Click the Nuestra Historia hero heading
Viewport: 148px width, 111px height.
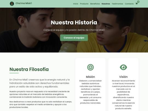pos(74,22)
